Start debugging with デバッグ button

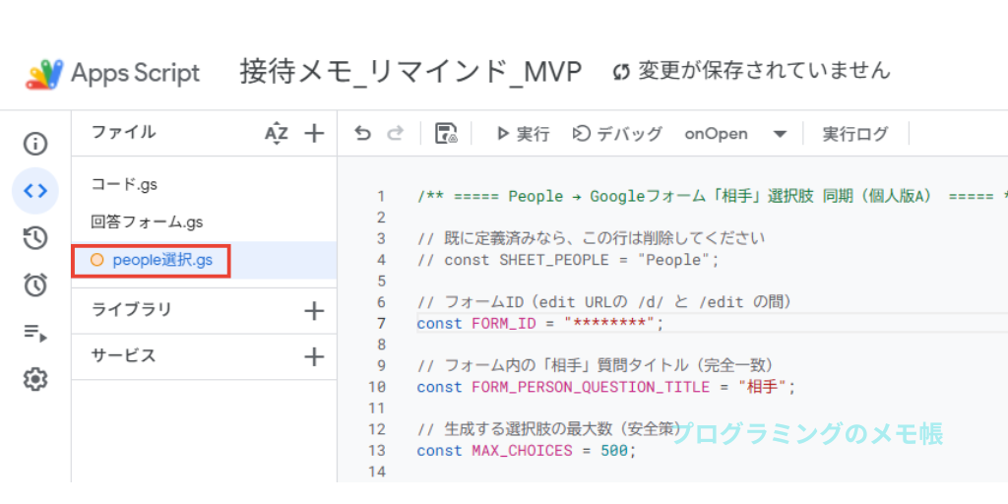pos(617,134)
